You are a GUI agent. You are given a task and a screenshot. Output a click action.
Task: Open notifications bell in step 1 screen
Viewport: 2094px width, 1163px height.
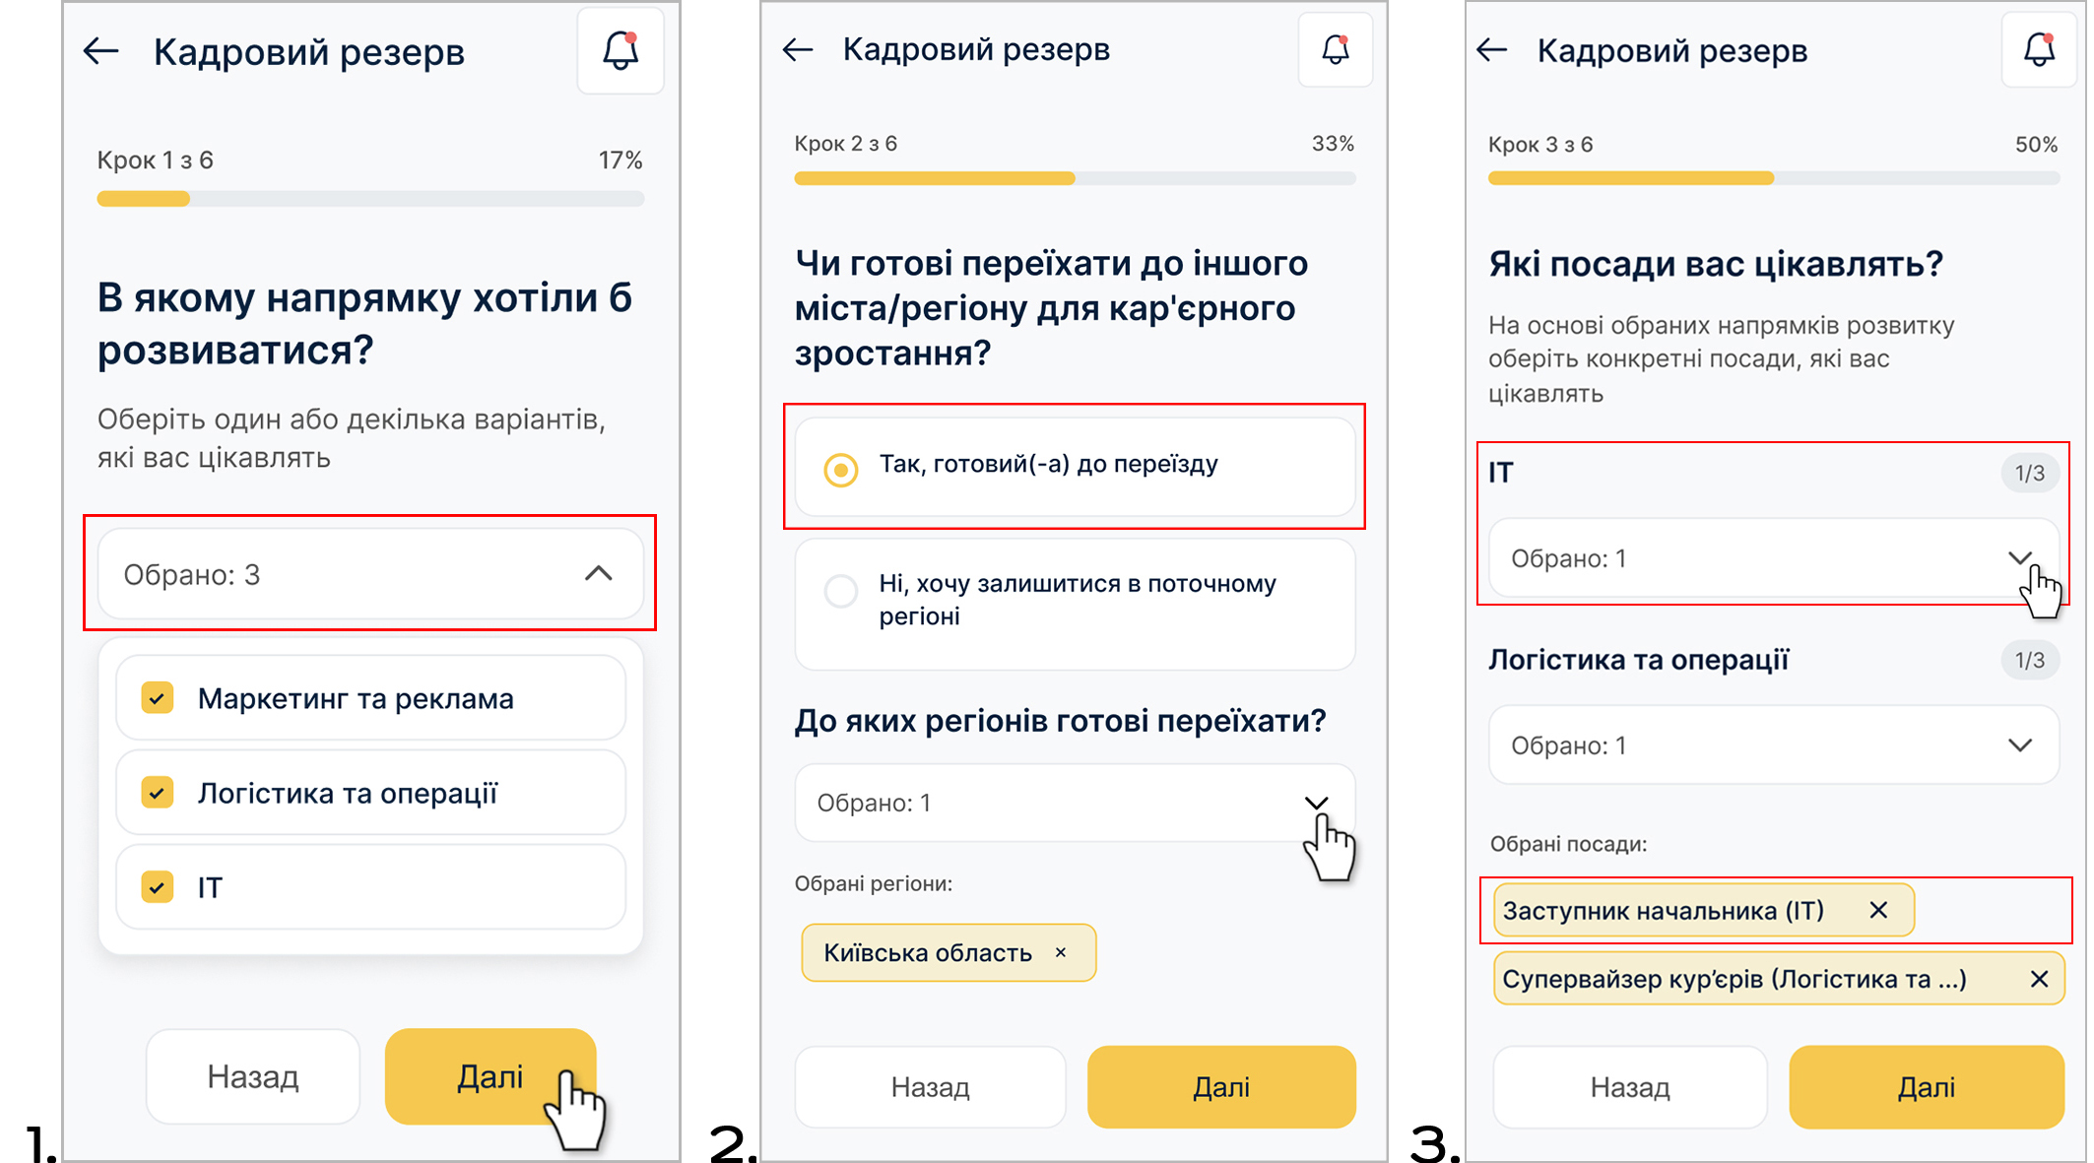[621, 51]
